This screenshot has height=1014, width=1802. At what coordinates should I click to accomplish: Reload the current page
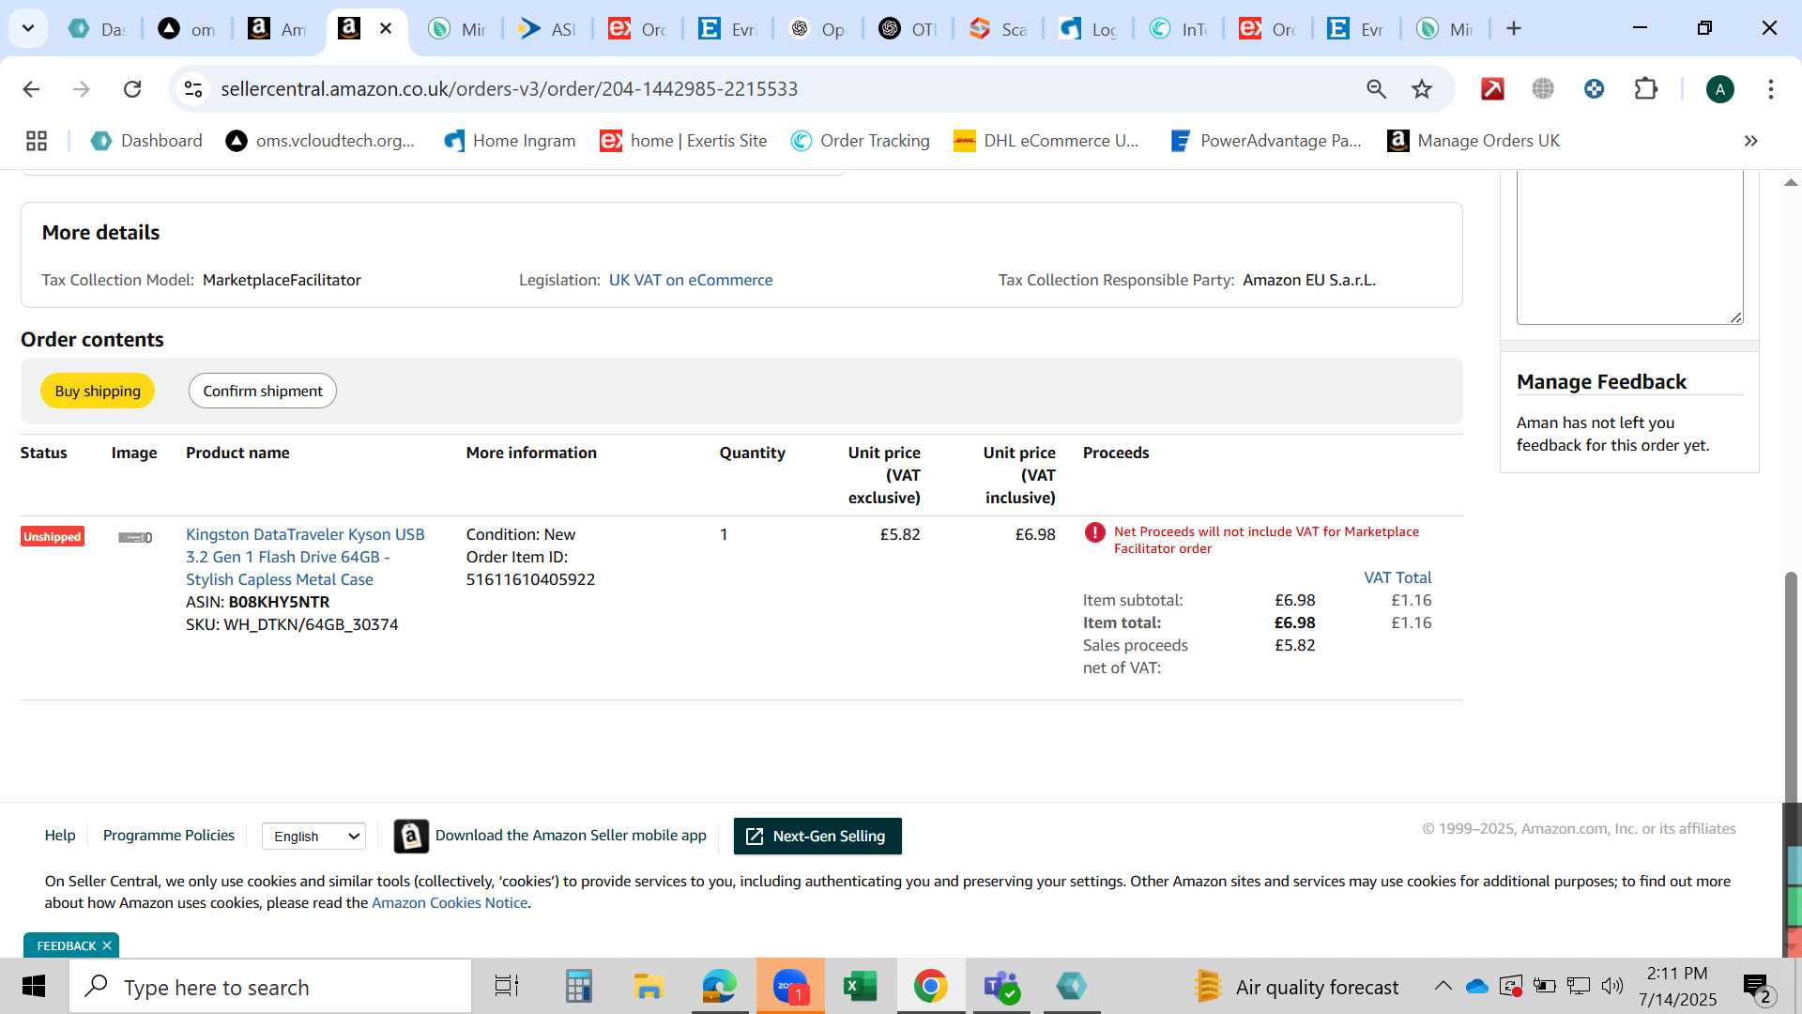132,89
